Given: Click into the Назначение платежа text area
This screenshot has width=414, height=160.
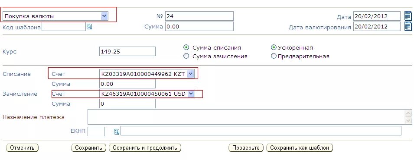Looking at the screenshot, I should pyautogui.click(x=247, y=117).
